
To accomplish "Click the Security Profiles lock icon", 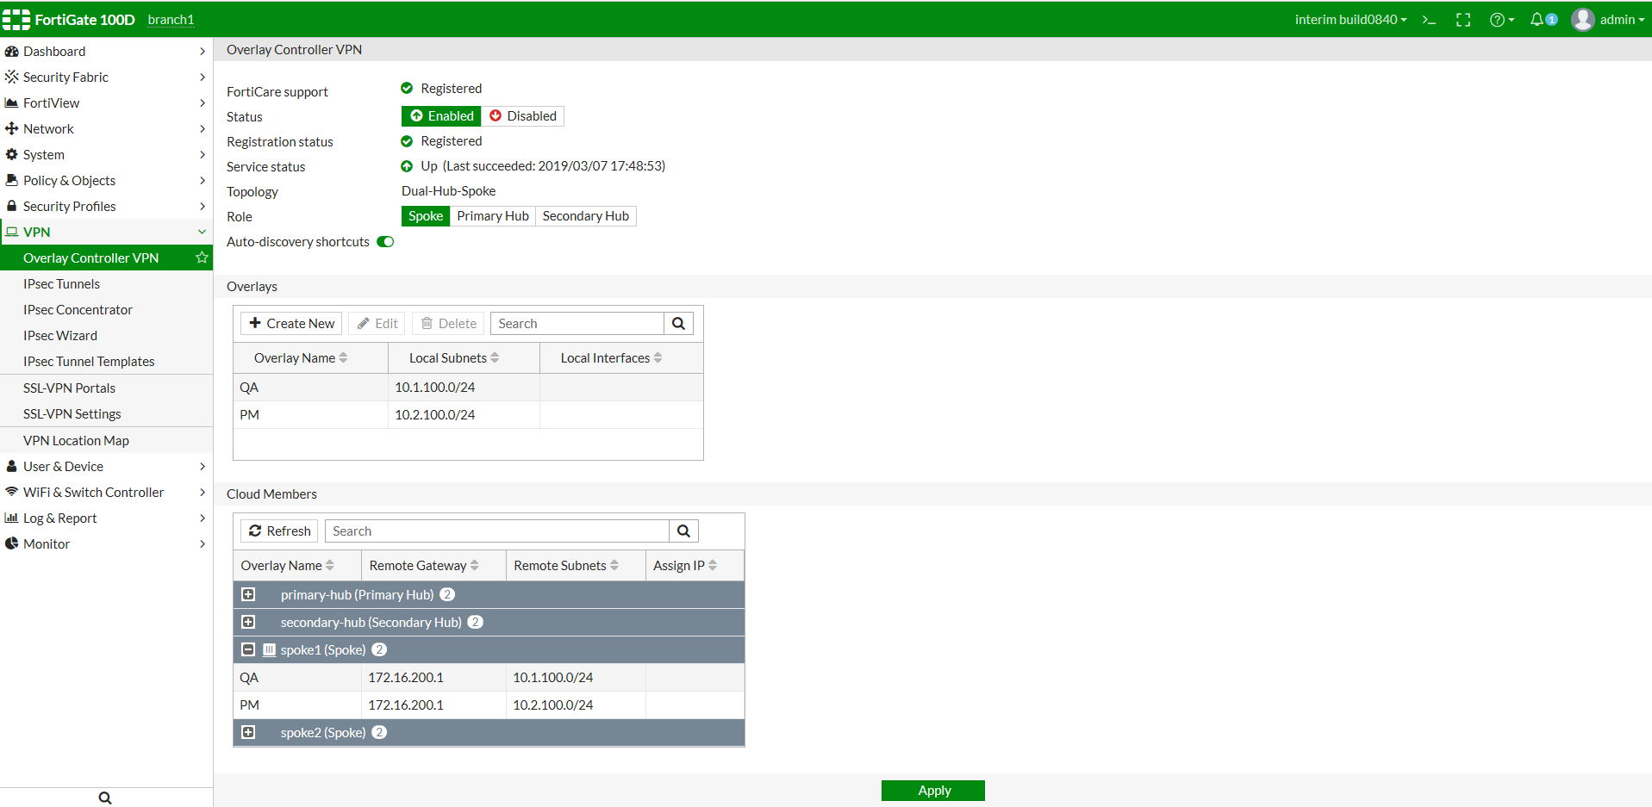I will [11, 206].
